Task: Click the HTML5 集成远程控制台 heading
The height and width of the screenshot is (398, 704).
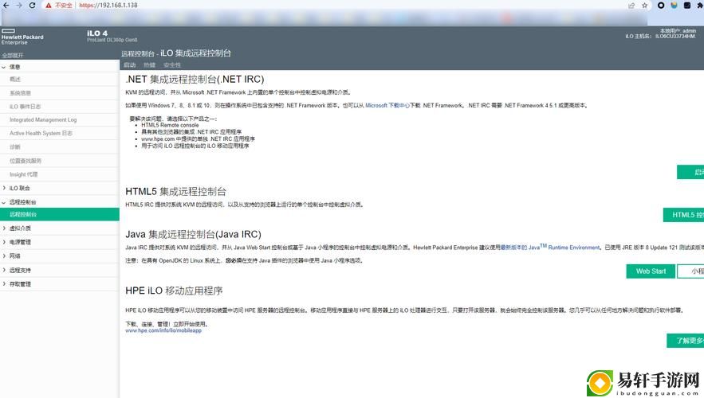Action: click(175, 191)
